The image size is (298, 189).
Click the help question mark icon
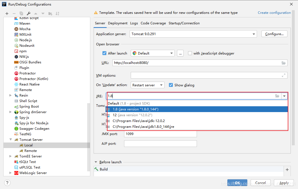[x=7, y=183]
